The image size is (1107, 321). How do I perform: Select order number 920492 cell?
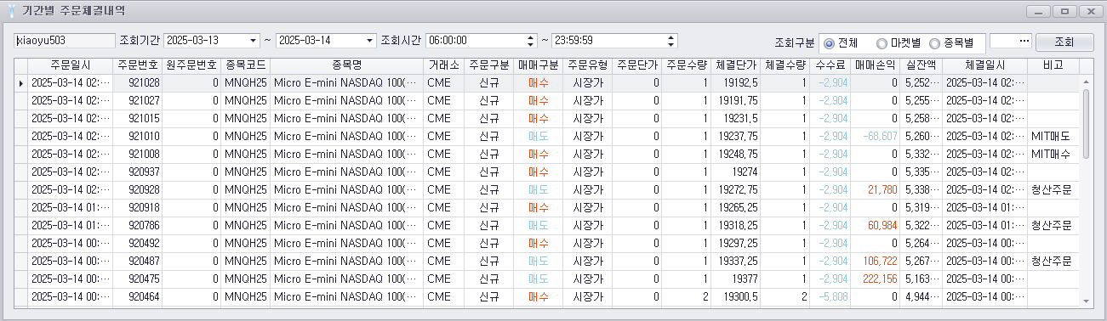coord(138,244)
